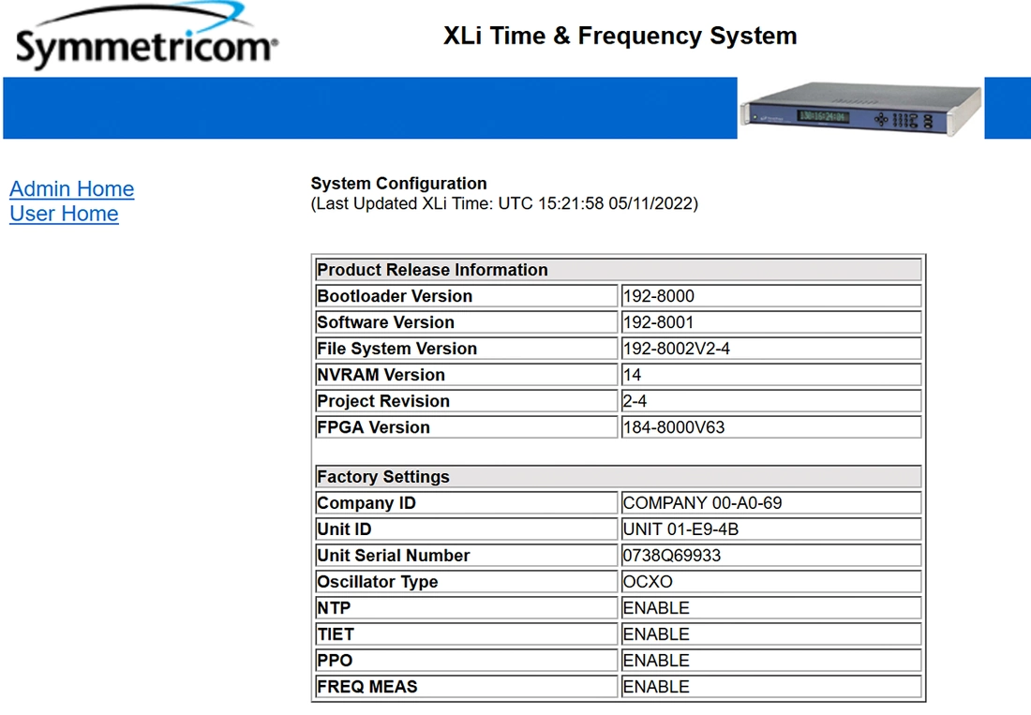Select the value 184-8000V63
1031x715 pixels.
[x=674, y=428]
